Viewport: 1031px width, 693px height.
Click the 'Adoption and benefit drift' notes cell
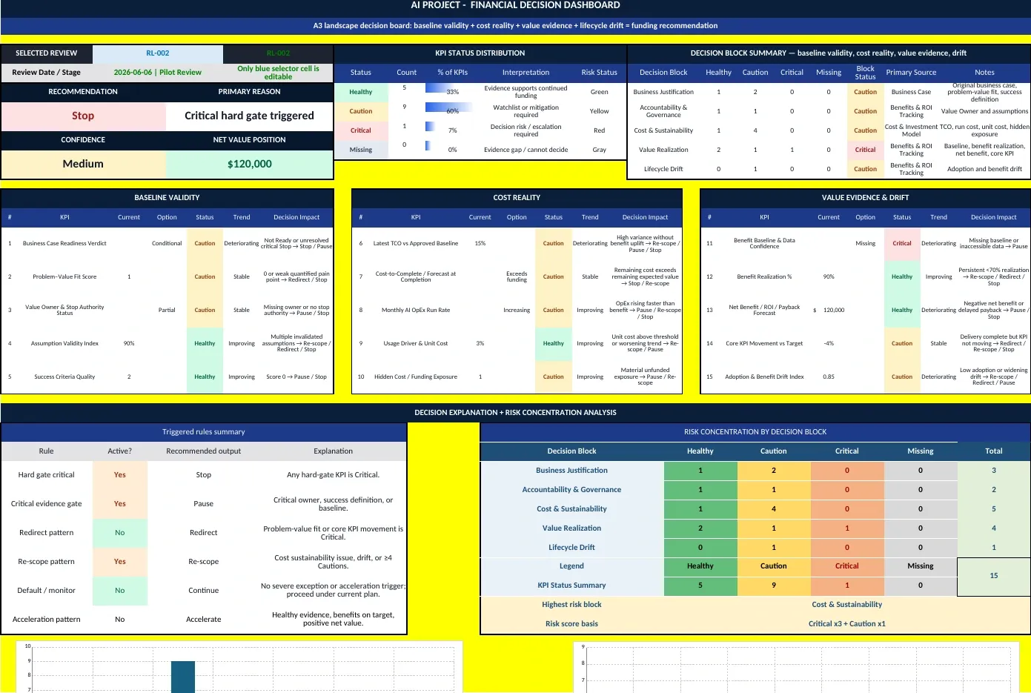[984, 169]
